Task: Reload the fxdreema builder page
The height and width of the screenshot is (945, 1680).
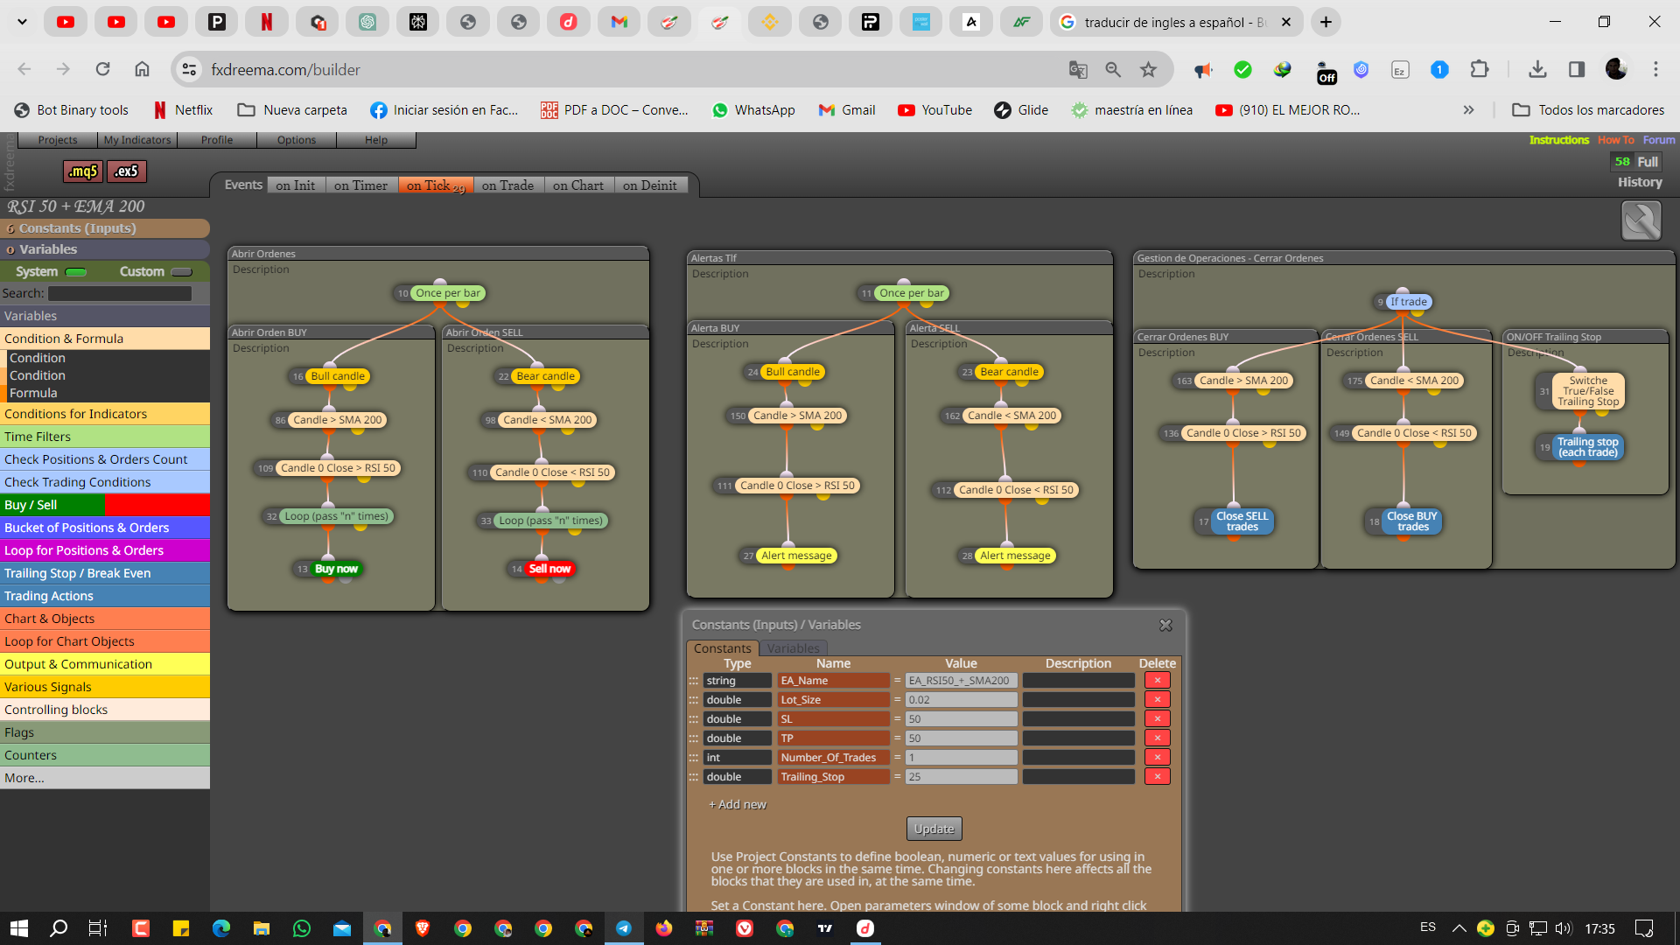Action: [103, 69]
